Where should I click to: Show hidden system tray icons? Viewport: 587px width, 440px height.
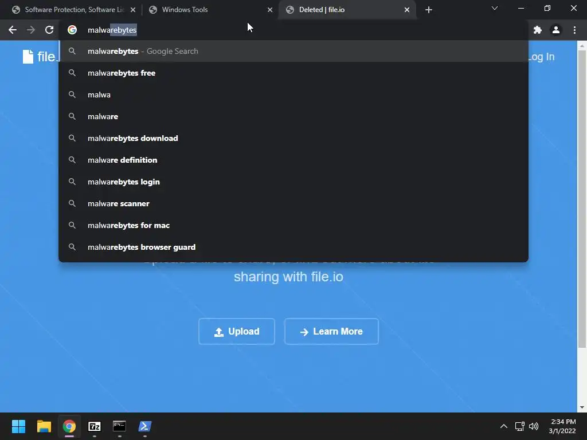[x=504, y=426]
